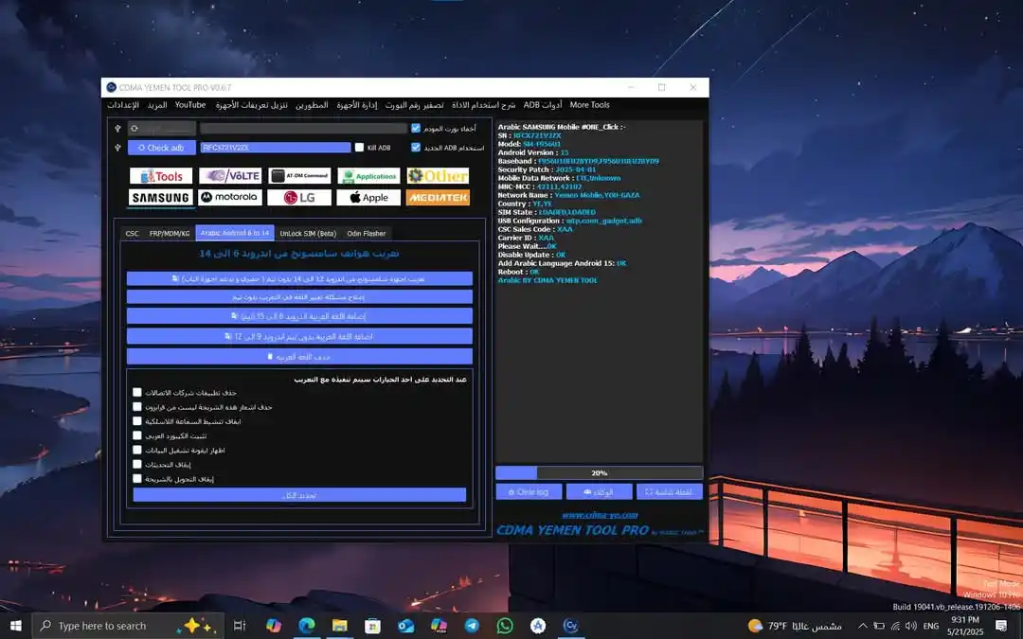
Task: Check the option about فرايزون SIM notification
Action: (x=137, y=407)
